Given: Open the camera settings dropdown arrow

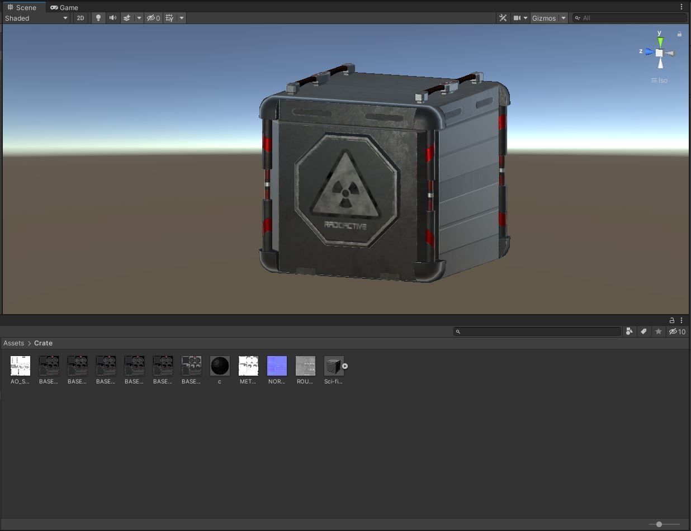Looking at the screenshot, I should 524,17.
